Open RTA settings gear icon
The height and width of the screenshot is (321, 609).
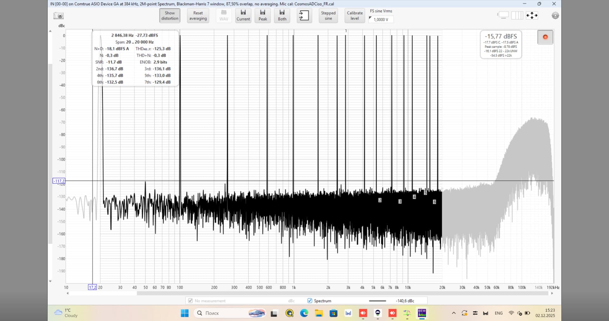click(x=555, y=16)
